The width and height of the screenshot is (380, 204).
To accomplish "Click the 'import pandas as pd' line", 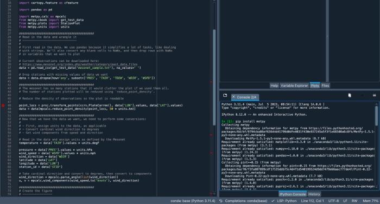I will [35, 10].
